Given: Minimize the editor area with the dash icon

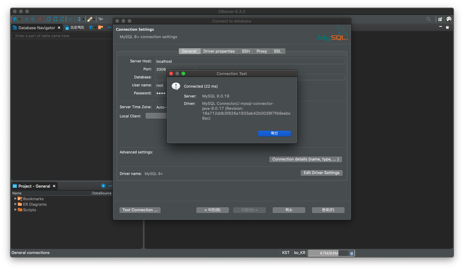Looking at the screenshot, I should [441, 27].
